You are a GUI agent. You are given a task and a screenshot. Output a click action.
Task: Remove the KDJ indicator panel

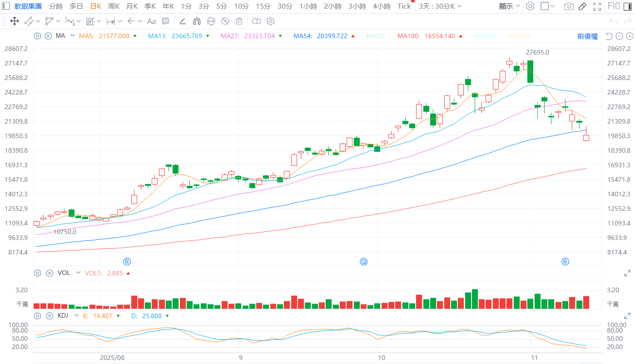(x=48, y=316)
